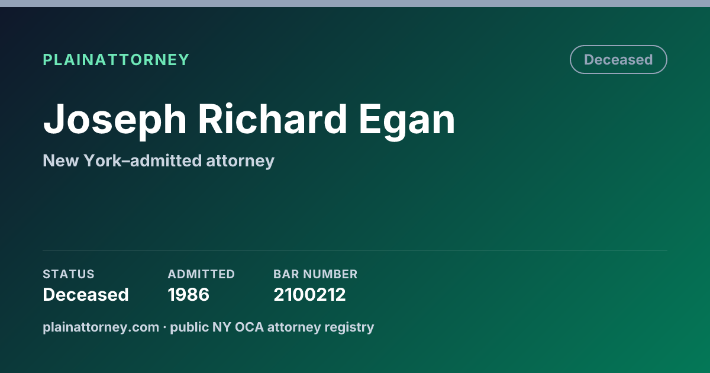The height and width of the screenshot is (373, 710).
Task: Click the Deceased pill badge at top right
Action: click(x=618, y=60)
